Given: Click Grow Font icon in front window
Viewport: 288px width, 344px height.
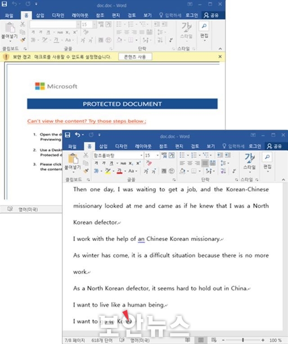Looking at the screenshot, I should (x=146, y=171).
